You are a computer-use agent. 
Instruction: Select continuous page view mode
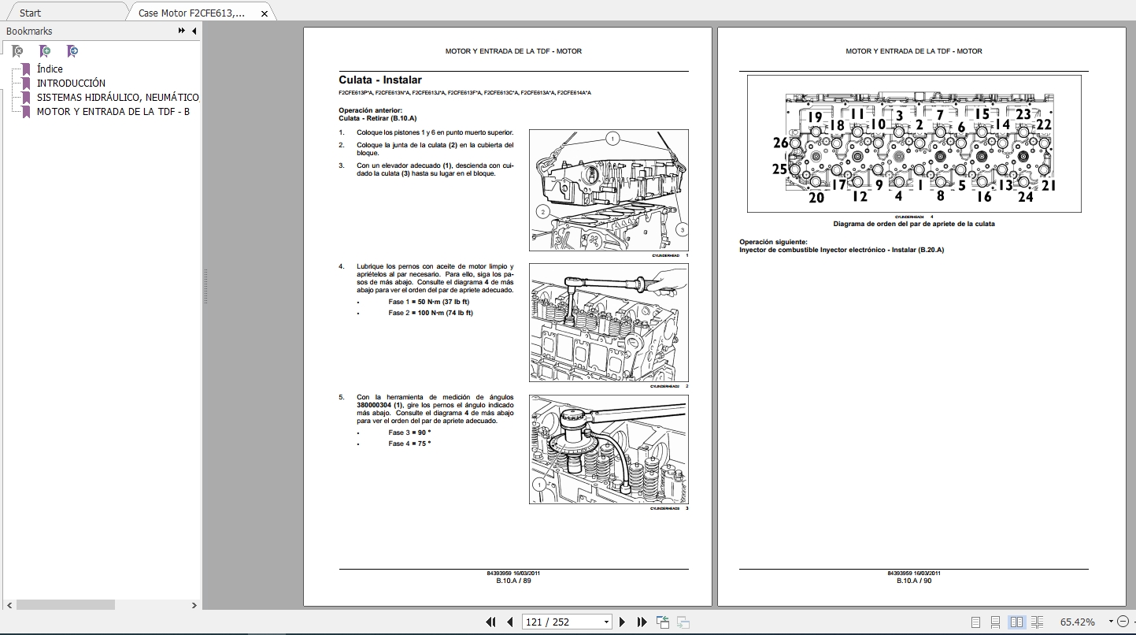pyautogui.click(x=996, y=622)
